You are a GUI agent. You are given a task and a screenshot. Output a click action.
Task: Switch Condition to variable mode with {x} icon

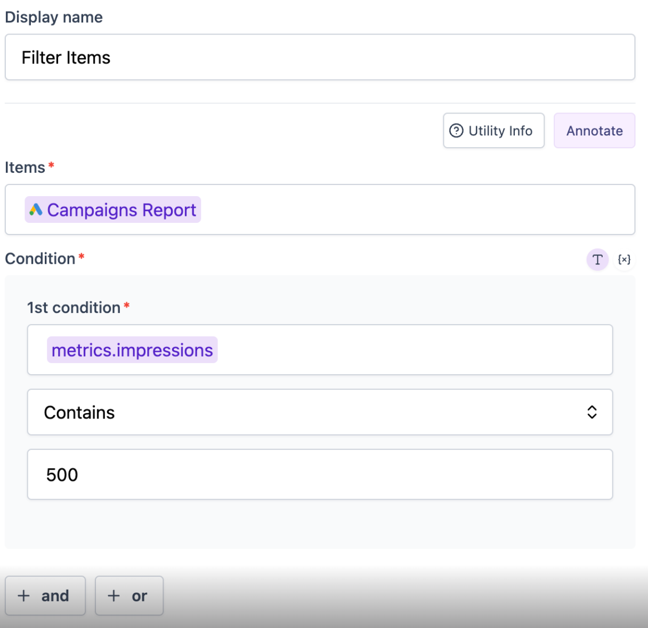point(624,260)
